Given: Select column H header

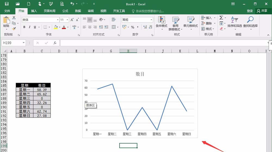Looking at the screenshot, I should 128,51.
